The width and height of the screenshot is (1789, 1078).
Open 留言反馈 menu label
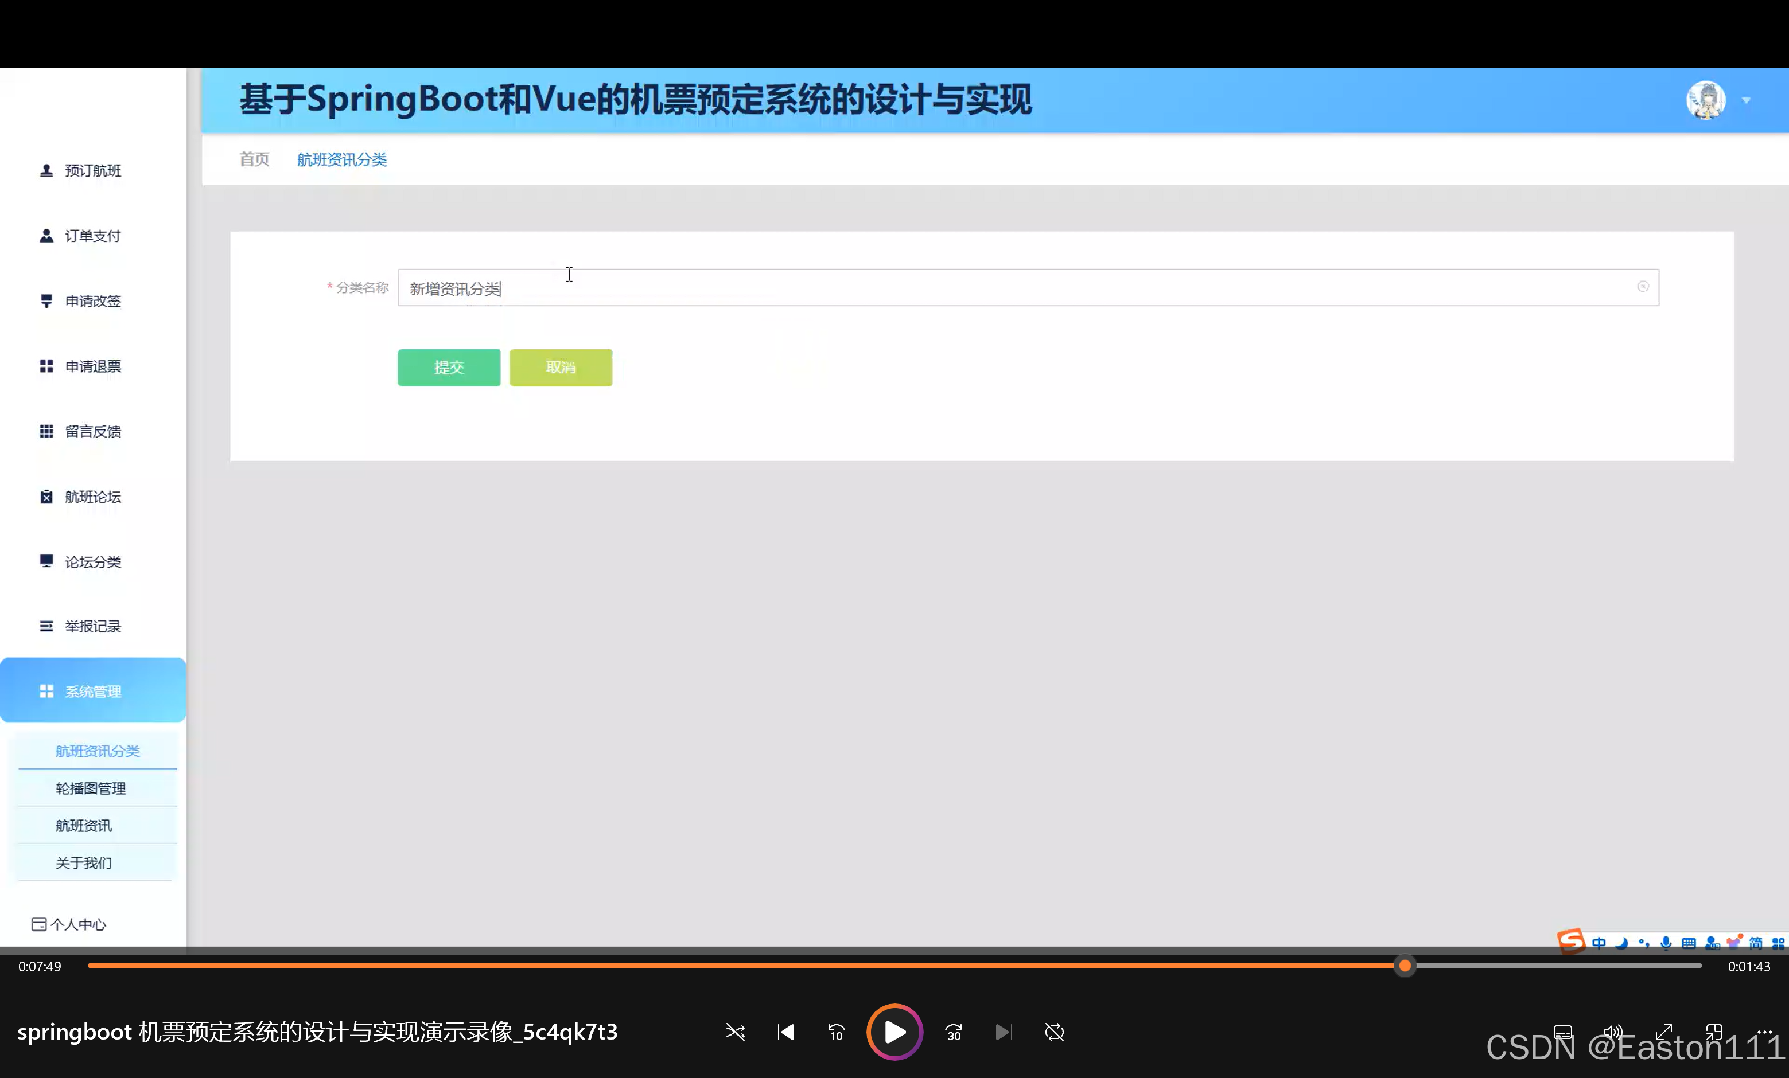(93, 431)
